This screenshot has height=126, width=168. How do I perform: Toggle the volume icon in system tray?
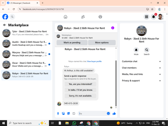pyautogui.click(x=143, y=123)
